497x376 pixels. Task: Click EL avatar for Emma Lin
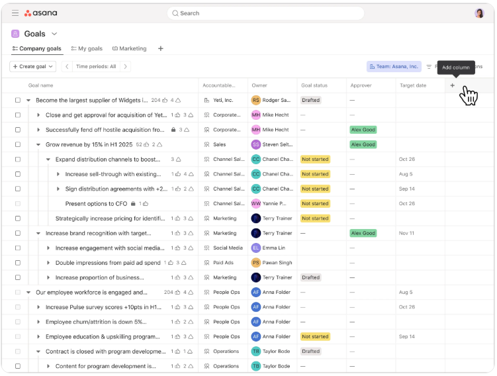pos(256,248)
